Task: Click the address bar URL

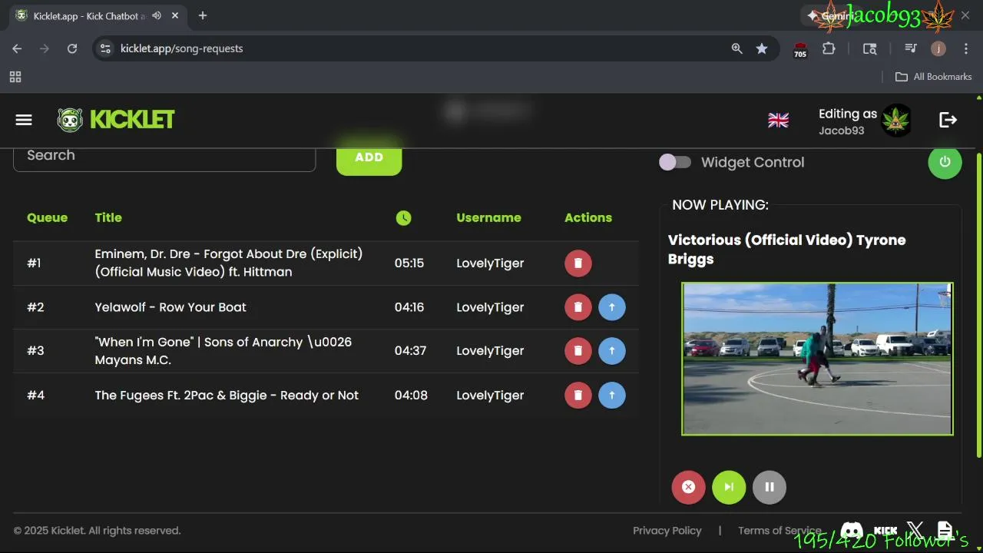Action: (182, 48)
